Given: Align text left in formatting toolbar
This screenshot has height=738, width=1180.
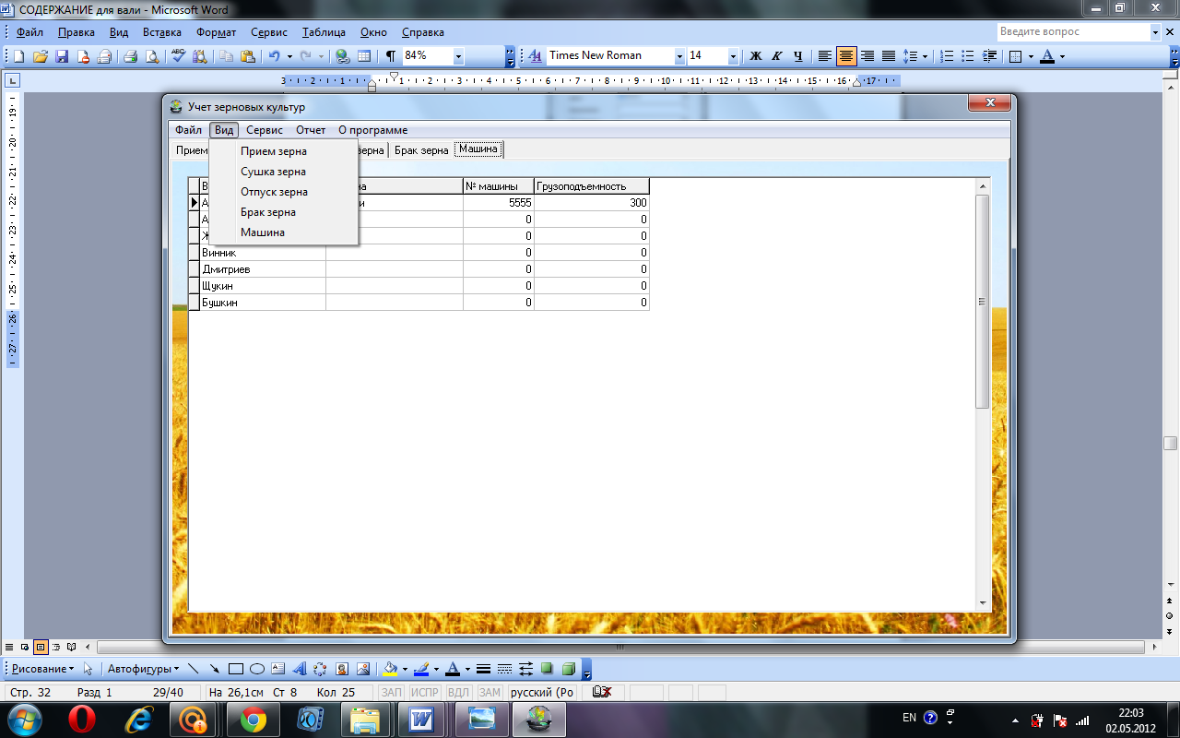Looking at the screenshot, I should coord(825,56).
